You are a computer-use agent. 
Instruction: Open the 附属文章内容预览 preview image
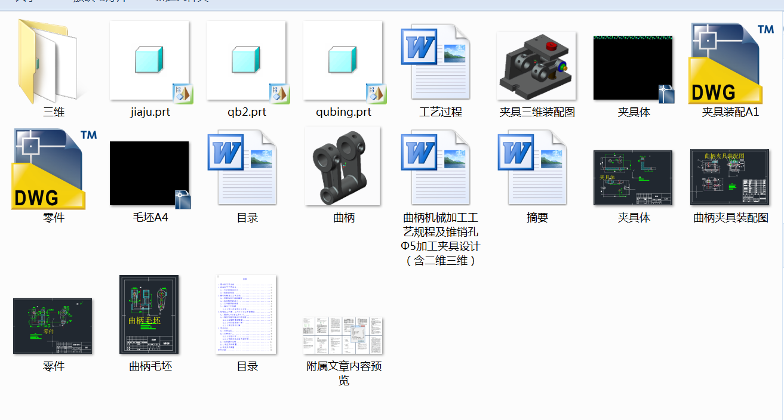pyautogui.click(x=343, y=334)
